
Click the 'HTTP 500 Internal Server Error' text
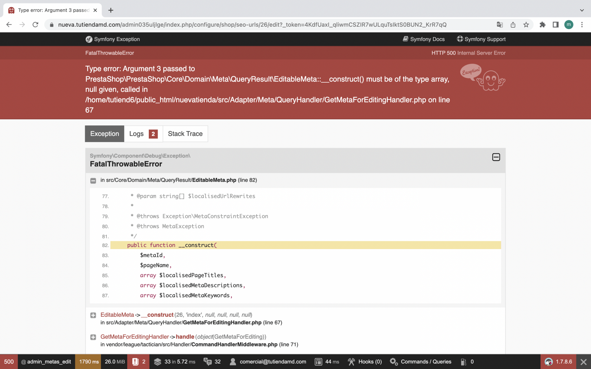pos(468,53)
